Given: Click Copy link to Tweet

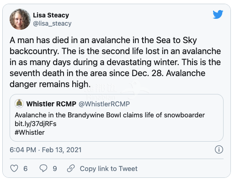Looking at the screenshot, I should click(108, 169).
